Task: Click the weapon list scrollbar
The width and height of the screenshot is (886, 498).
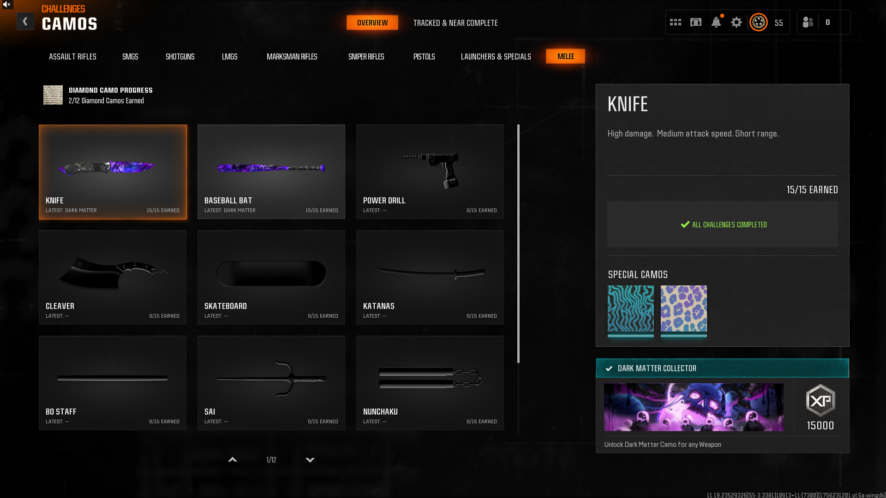Action: tap(518, 243)
